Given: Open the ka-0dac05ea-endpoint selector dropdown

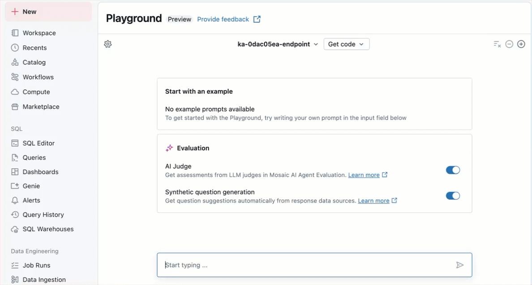Looking at the screenshot, I should (278, 44).
